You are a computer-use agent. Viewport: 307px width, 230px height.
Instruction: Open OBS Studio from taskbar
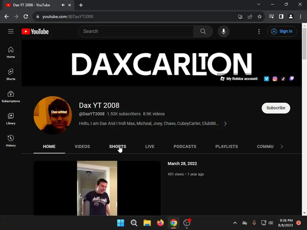[187, 223]
